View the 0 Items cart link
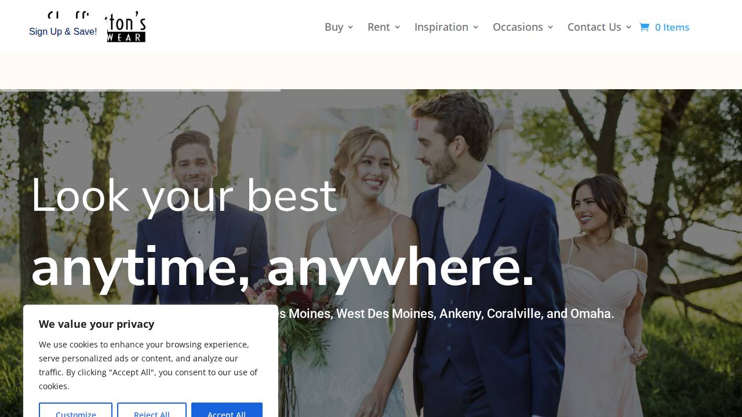This screenshot has width=742, height=417. 672,27
